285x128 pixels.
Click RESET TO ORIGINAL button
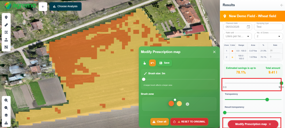189,122
